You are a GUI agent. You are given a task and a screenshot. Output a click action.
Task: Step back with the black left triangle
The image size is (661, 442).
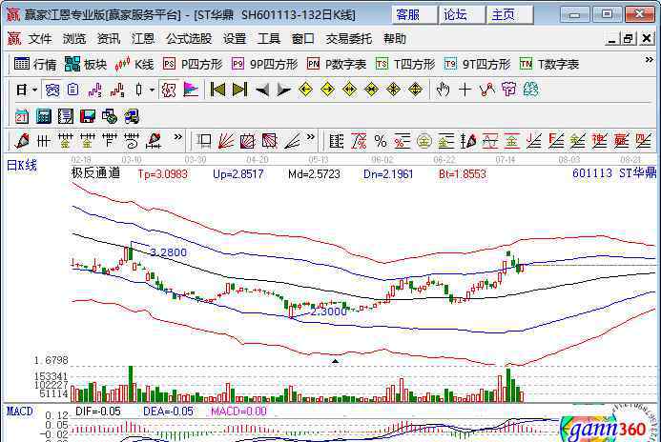click(262, 90)
